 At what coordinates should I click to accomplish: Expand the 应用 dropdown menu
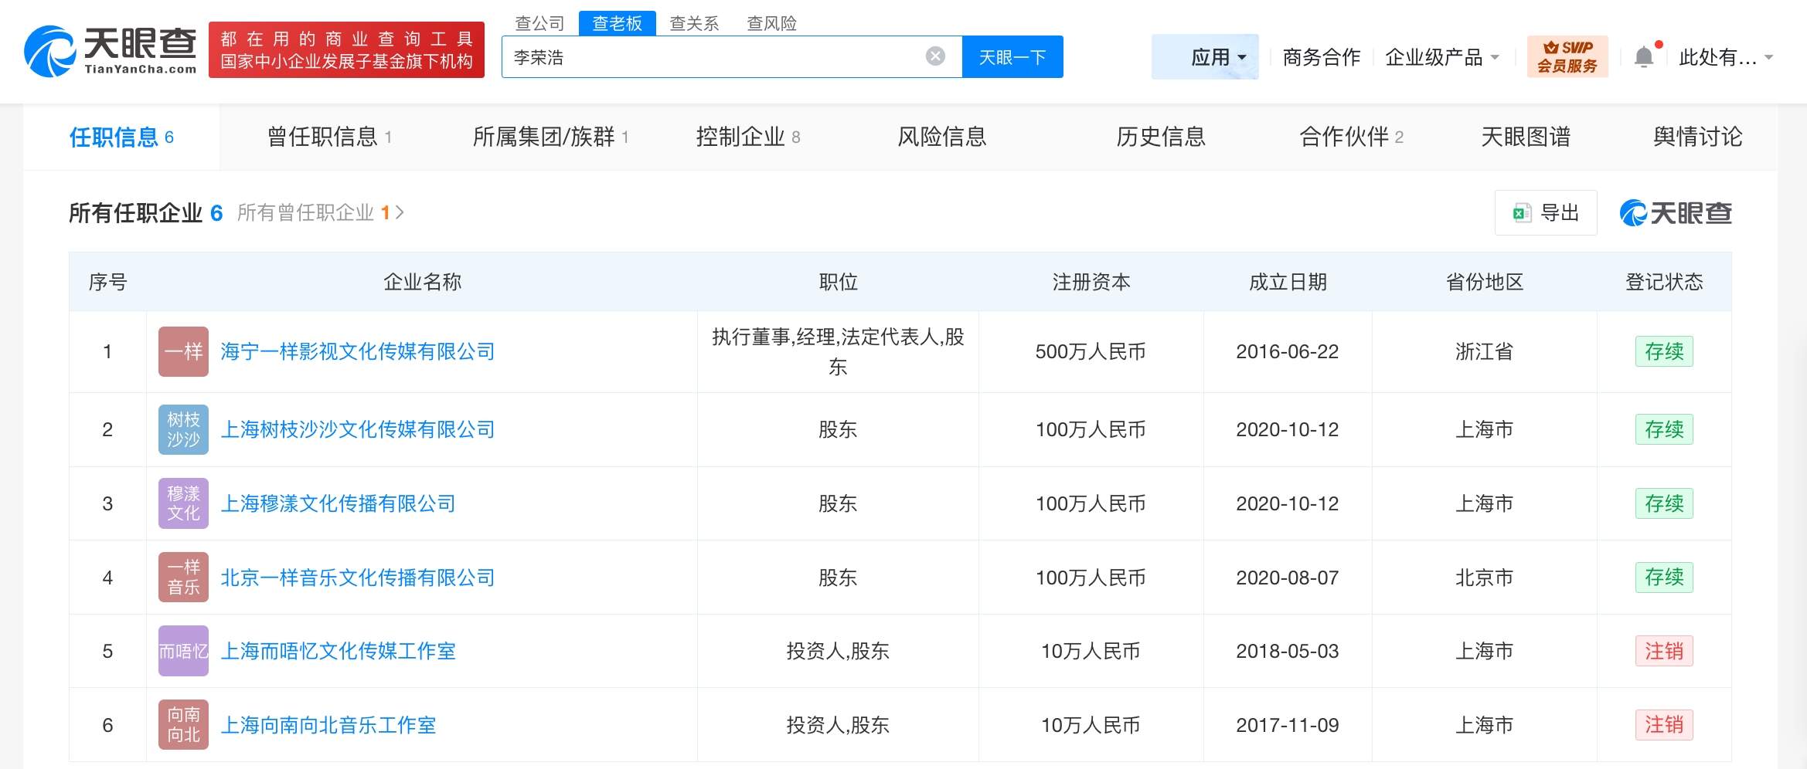point(1219,57)
